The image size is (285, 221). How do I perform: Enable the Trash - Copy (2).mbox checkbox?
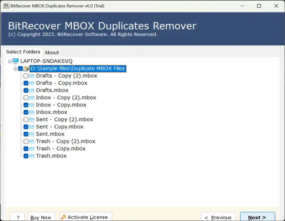point(26,141)
